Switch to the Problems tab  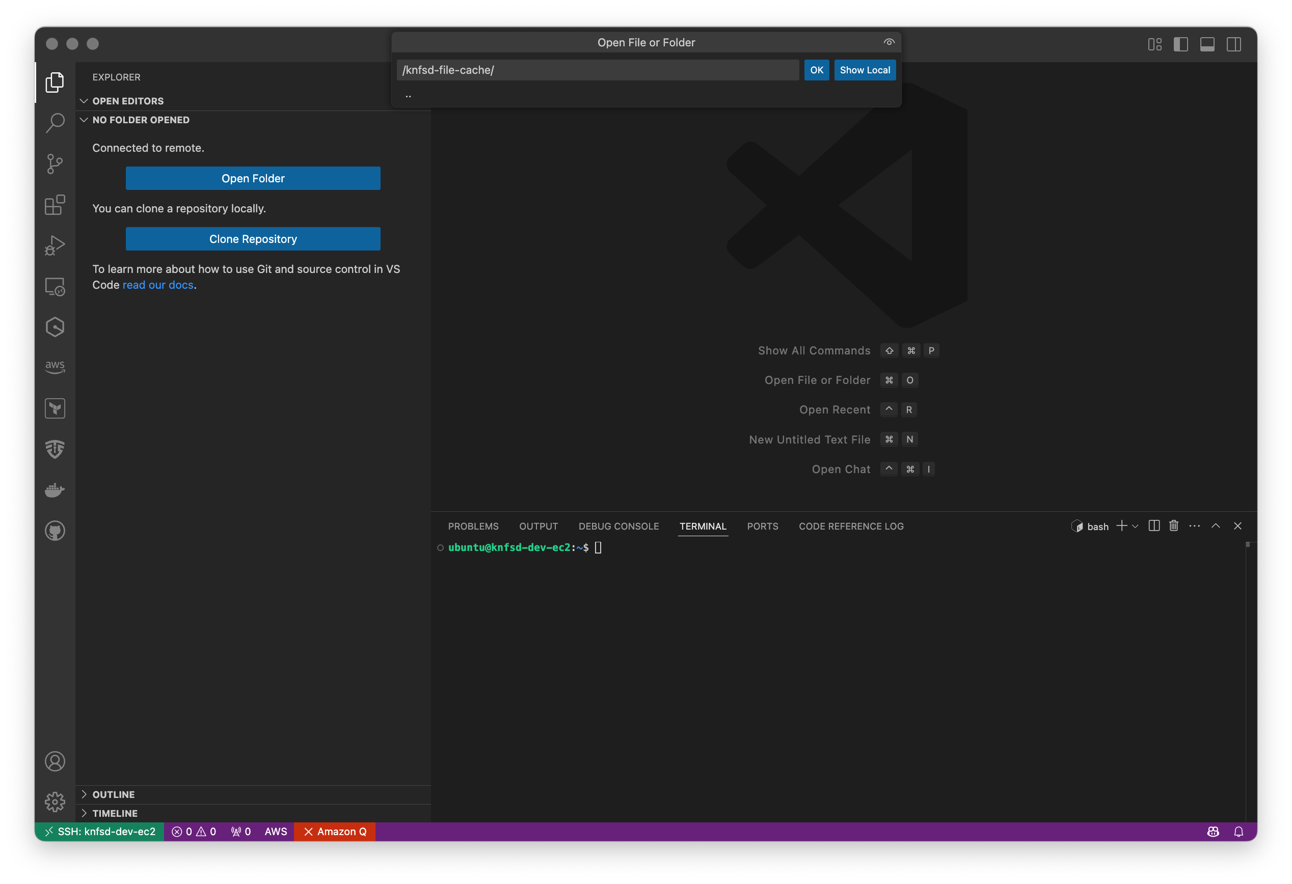coord(473,526)
